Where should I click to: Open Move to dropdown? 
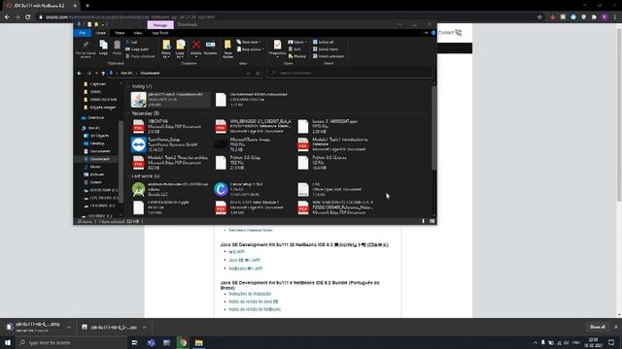point(166,49)
